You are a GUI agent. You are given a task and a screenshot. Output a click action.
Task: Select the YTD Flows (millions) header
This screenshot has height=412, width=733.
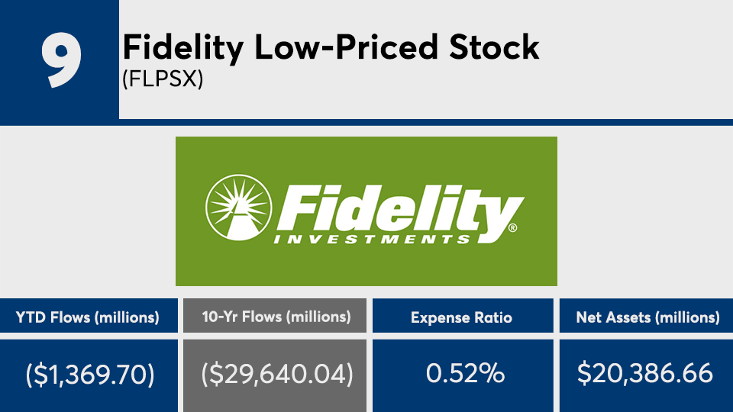87,317
